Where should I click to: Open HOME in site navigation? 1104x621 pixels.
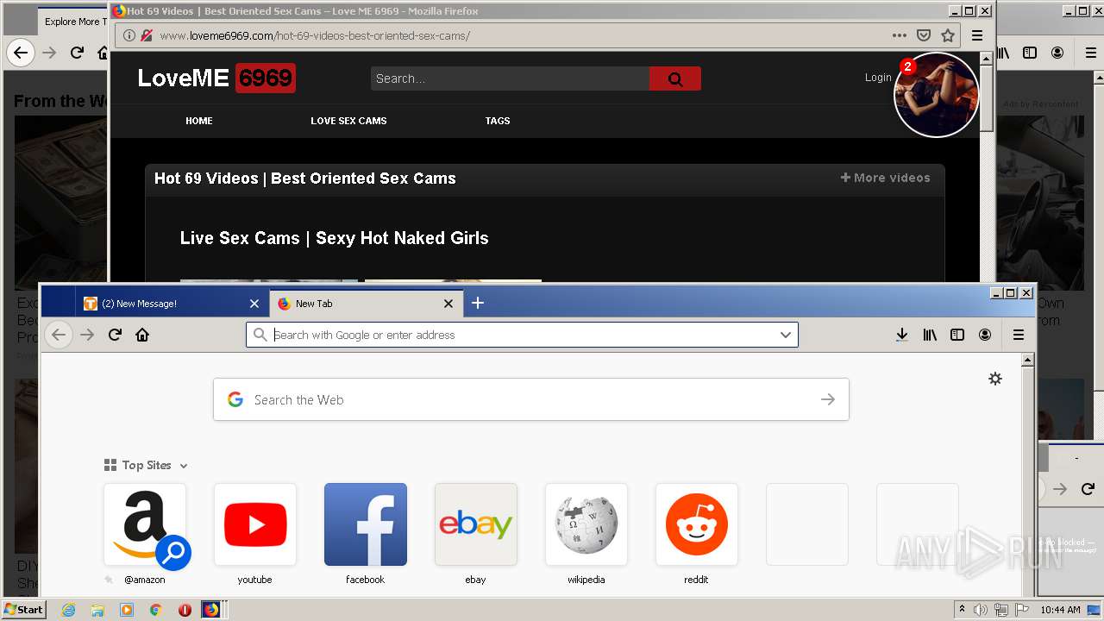[x=199, y=121]
